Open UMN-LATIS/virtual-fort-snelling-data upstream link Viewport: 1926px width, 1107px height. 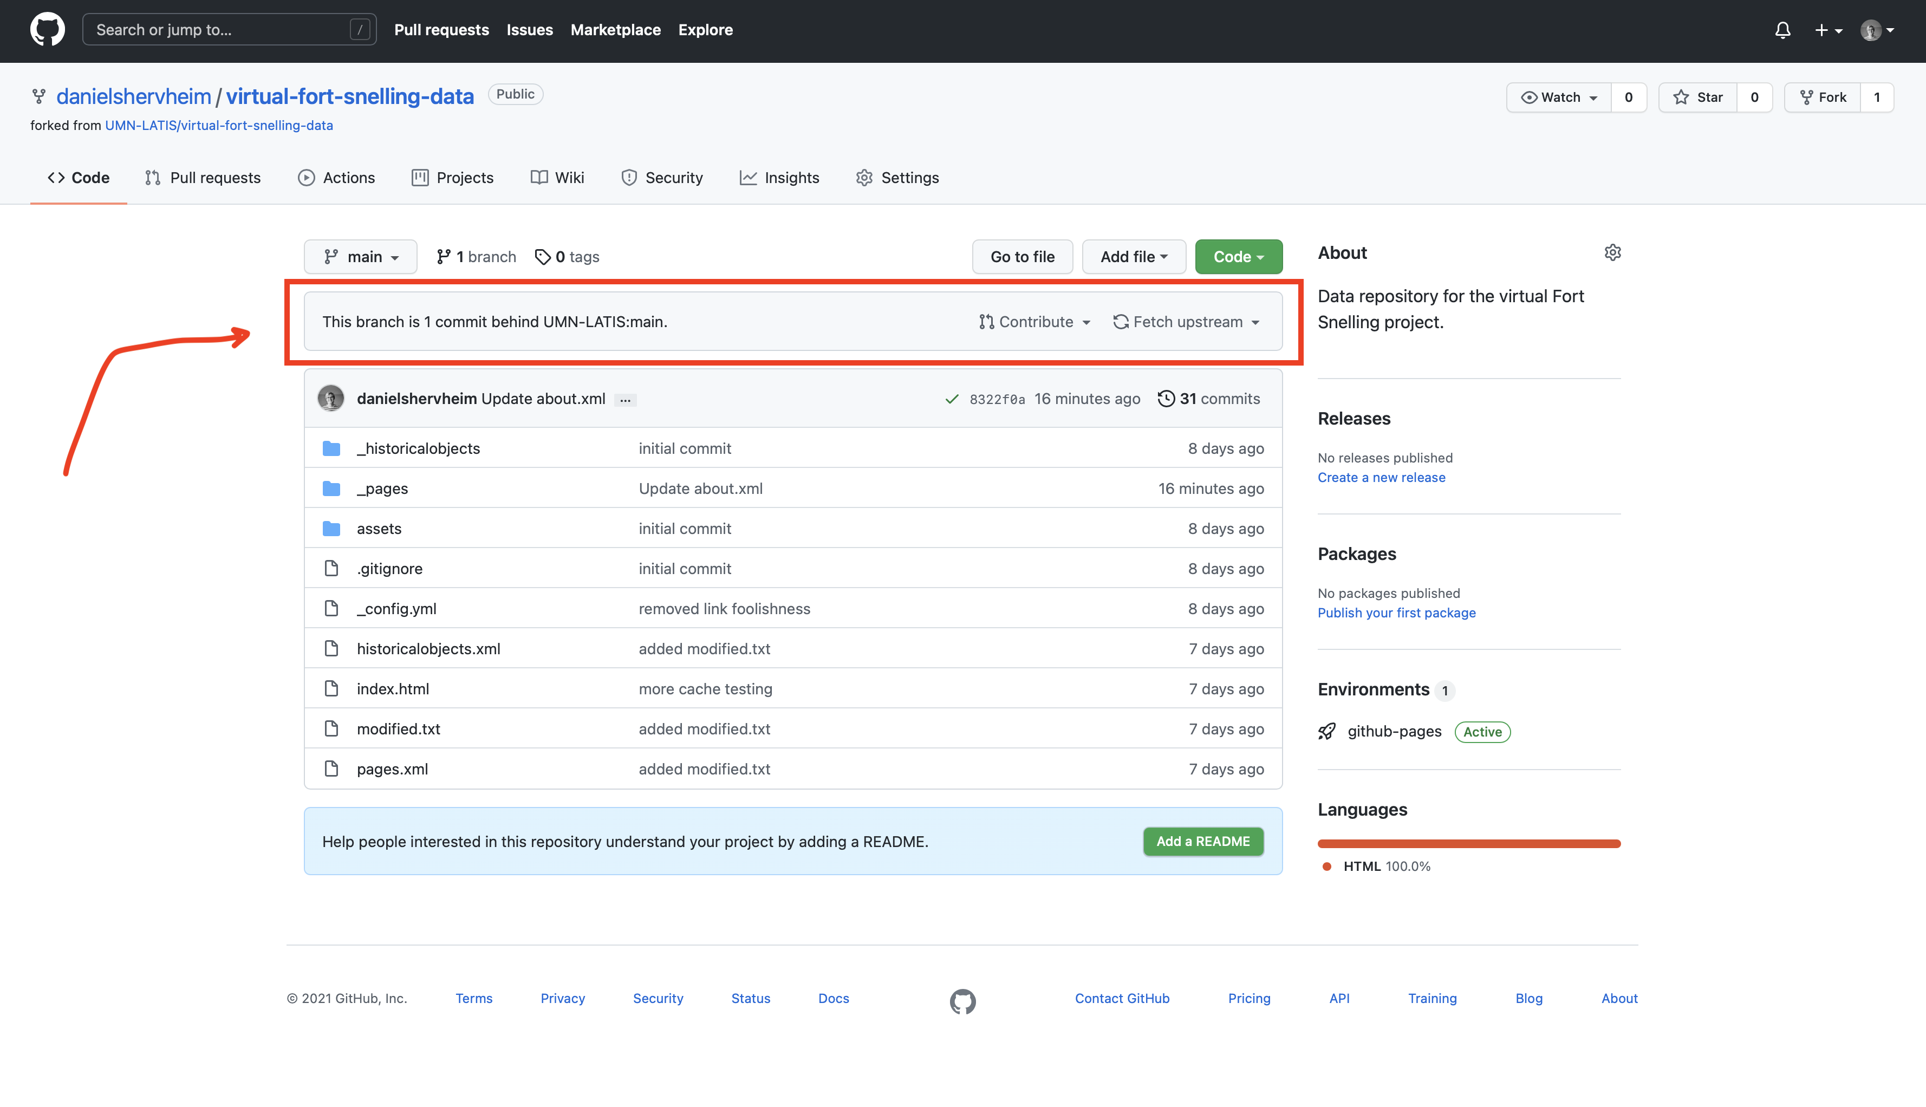[219, 126]
